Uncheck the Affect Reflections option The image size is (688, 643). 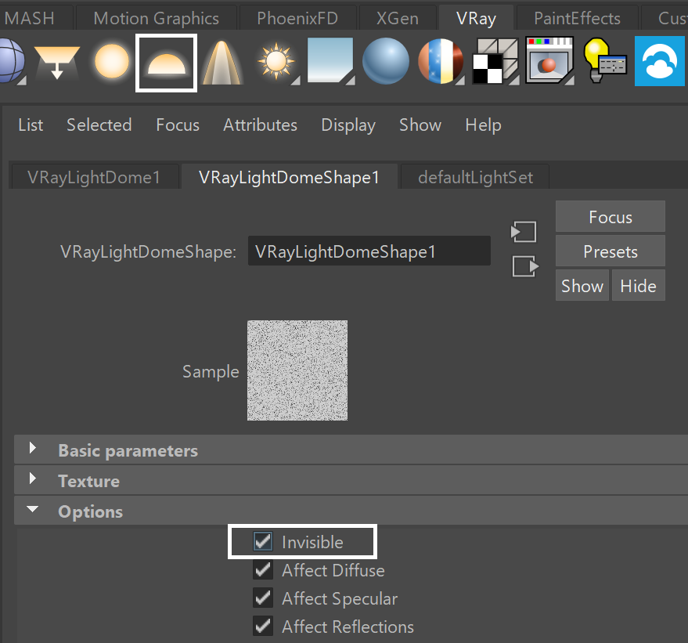click(x=263, y=626)
